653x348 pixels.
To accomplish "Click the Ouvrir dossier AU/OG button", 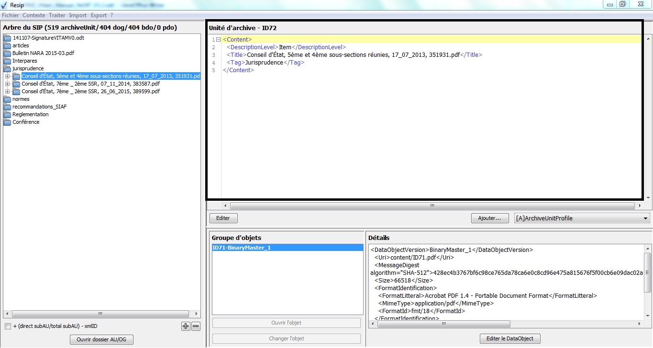I will (101, 340).
